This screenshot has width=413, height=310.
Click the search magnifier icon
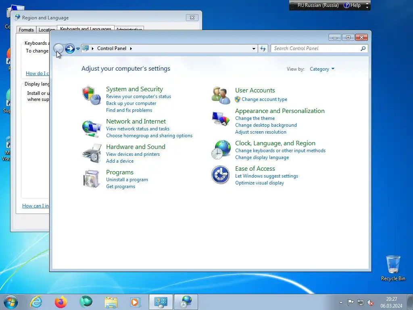pyautogui.click(x=363, y=48)
